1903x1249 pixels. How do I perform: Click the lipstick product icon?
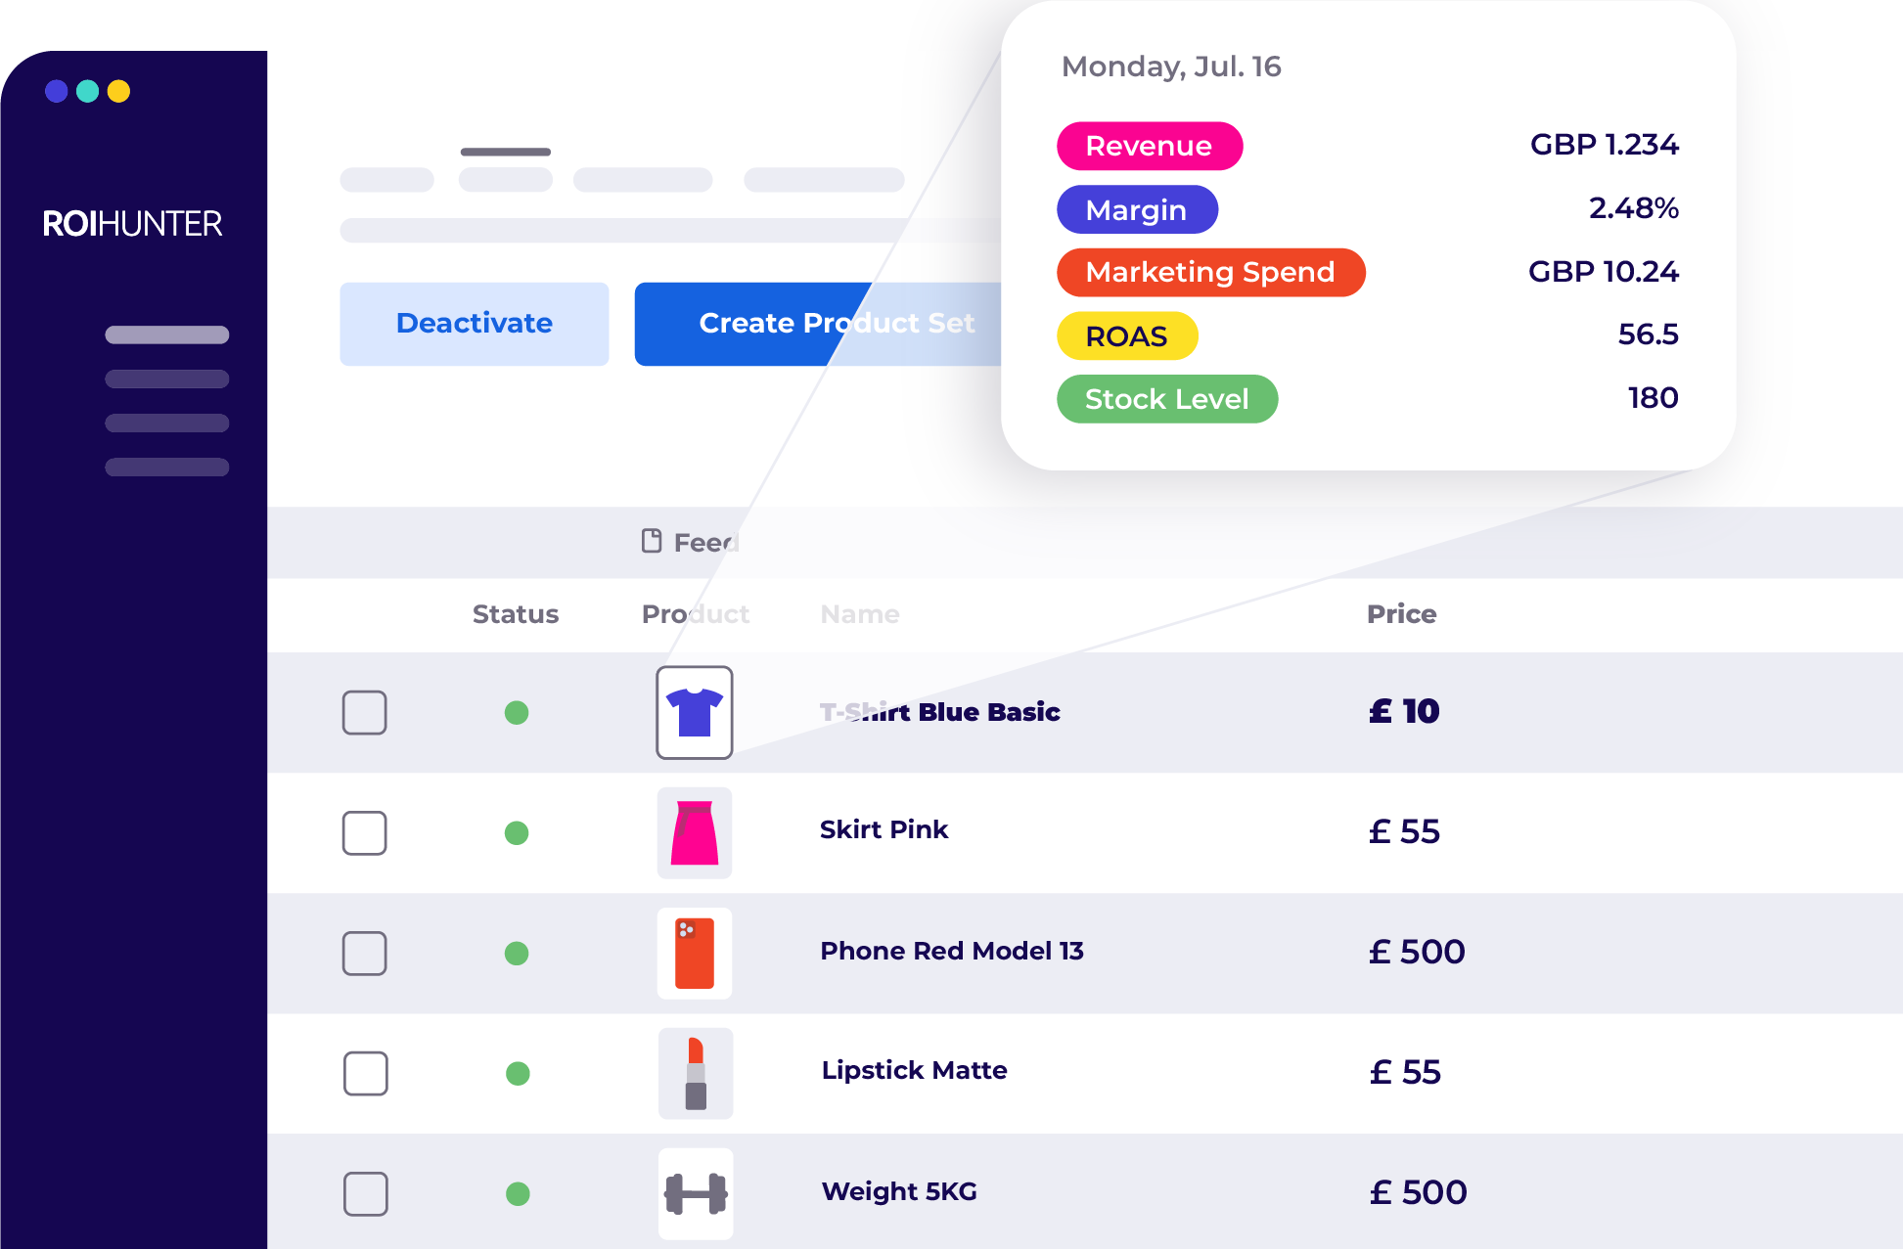(696, 1073)
